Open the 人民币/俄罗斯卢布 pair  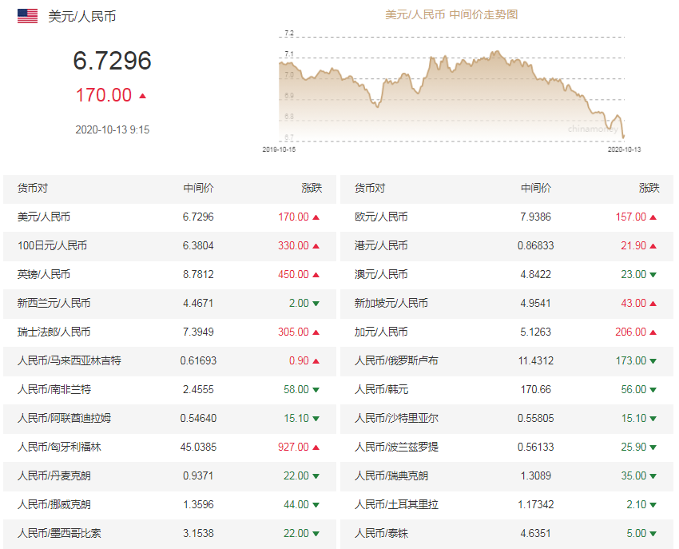[x=396, y=360]
